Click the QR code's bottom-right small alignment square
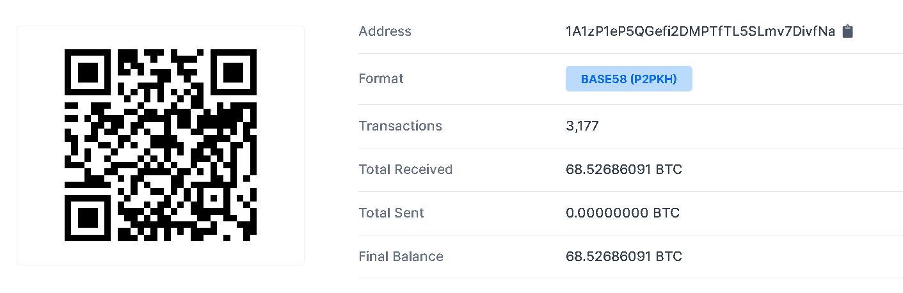Viewport: 903px width, 293px height. pyautogui.click(x=214, y=198)
